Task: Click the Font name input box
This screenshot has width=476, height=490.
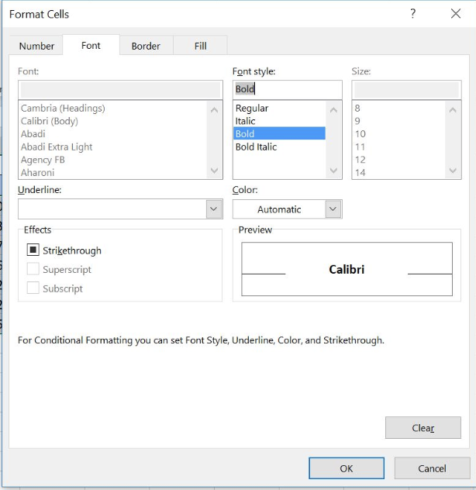Action: click(x=120, y=90)
